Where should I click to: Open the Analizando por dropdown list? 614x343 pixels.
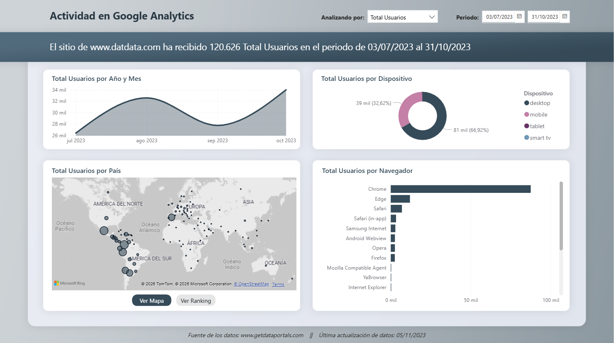(402, 17)
